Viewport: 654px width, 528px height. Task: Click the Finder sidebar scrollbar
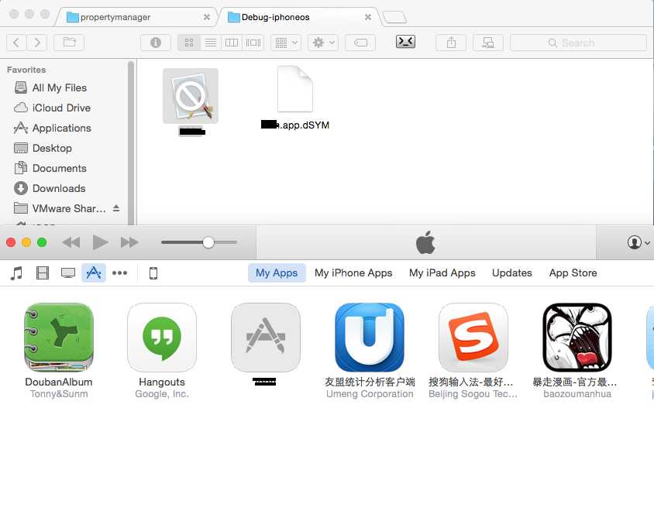[131, 142]
